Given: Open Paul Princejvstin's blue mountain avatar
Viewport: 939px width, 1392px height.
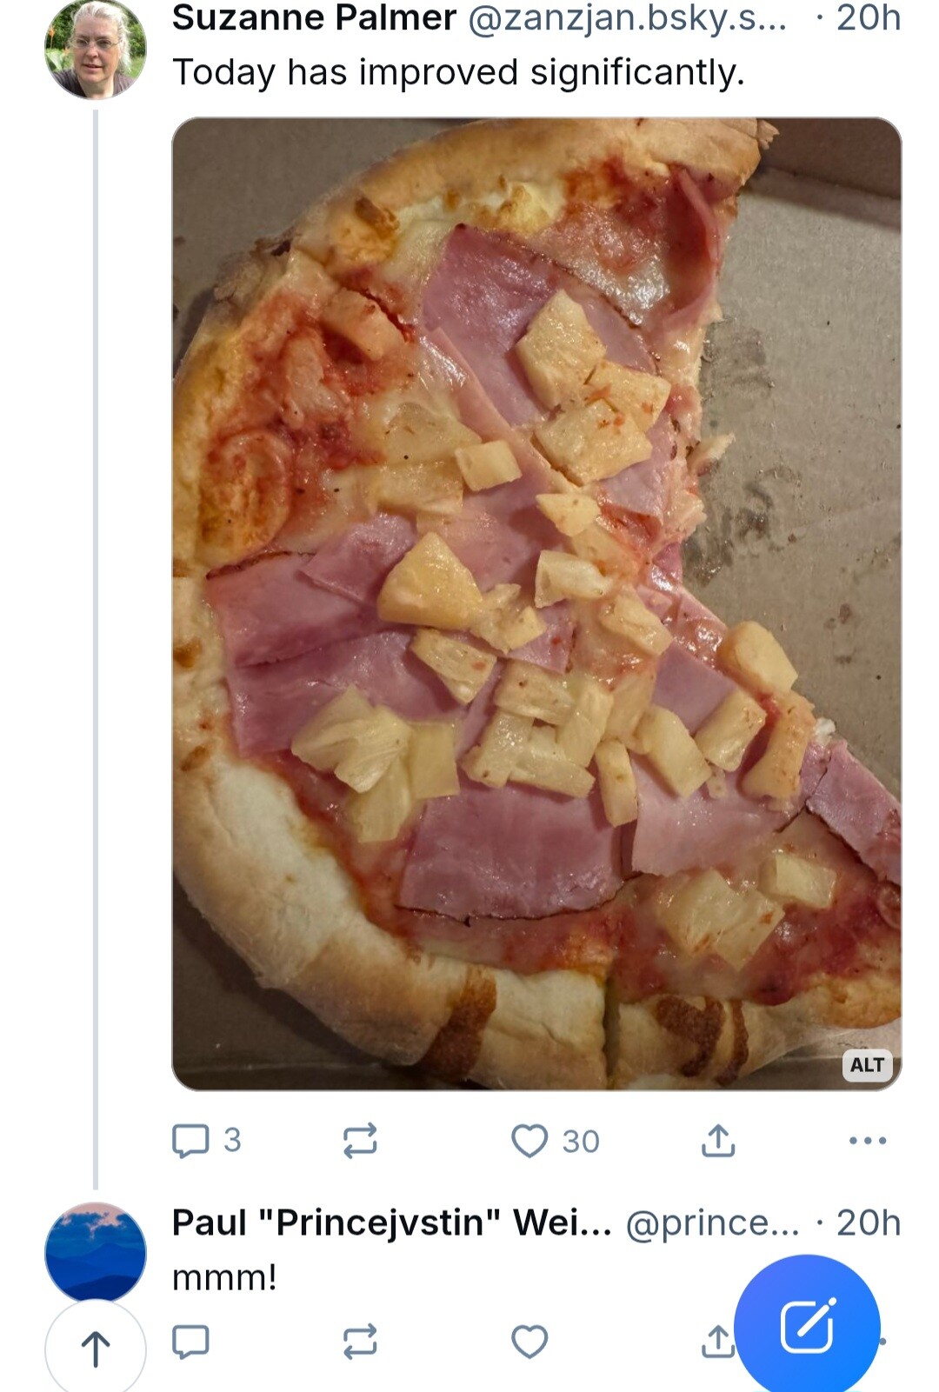Looking at the screenshot, I should pos(96,1252).
